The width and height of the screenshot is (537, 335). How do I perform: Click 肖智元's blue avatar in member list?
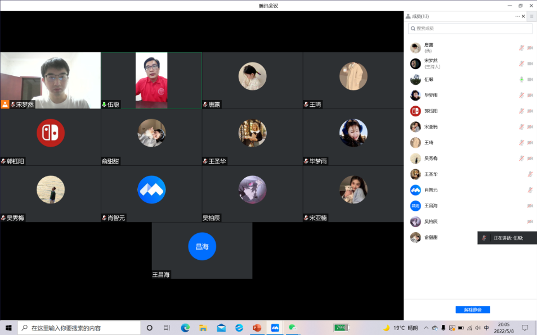[415, 190]
